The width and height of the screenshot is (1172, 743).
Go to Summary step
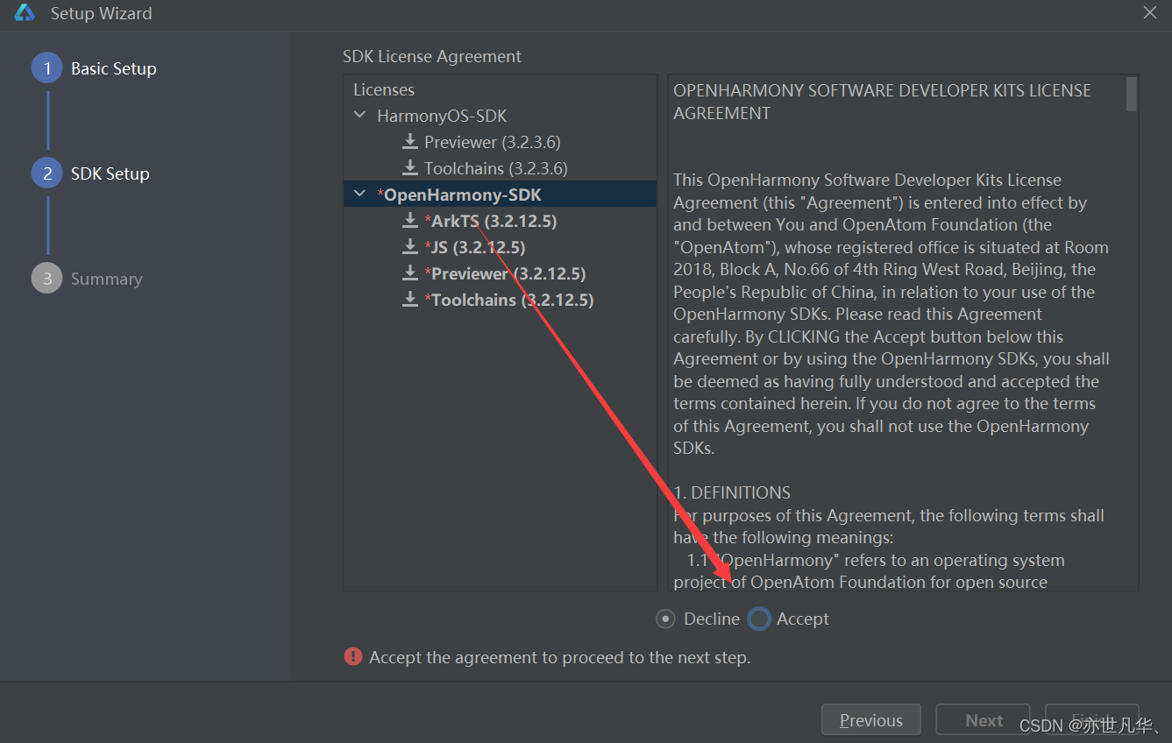(107, 279)
